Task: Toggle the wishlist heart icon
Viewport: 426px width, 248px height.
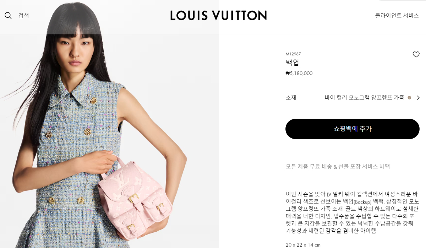Action: (416, 54)
